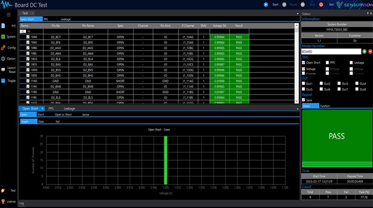Click the green histogram bar at 1.000
373x208 pixels.
(166, 160)
